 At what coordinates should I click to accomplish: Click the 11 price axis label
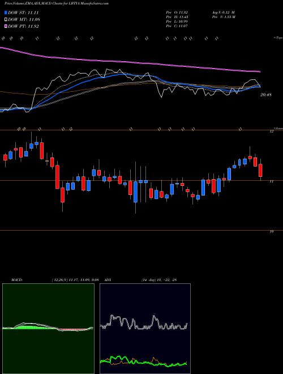[272, 181]
